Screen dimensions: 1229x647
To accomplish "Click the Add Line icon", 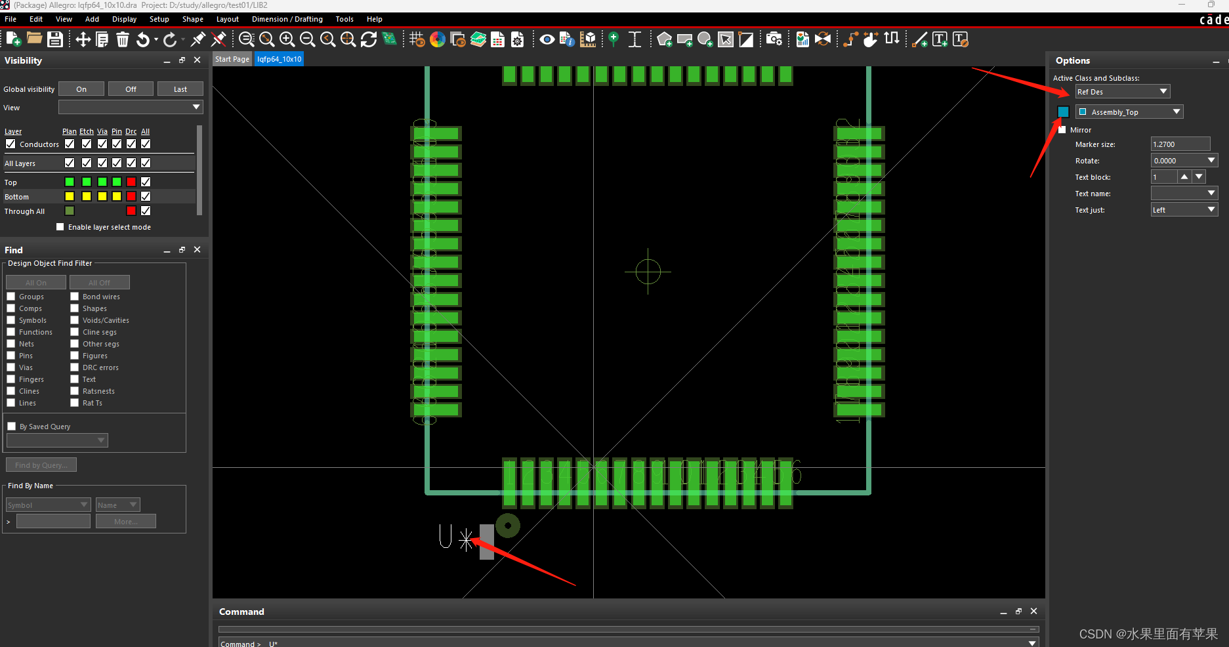I will pos(920,39).
